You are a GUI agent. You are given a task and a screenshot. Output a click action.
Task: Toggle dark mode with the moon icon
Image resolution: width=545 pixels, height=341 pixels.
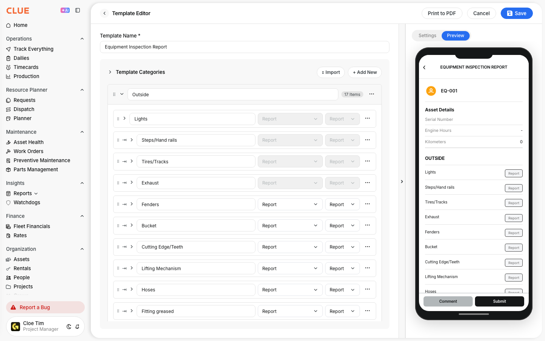(69, 326)
